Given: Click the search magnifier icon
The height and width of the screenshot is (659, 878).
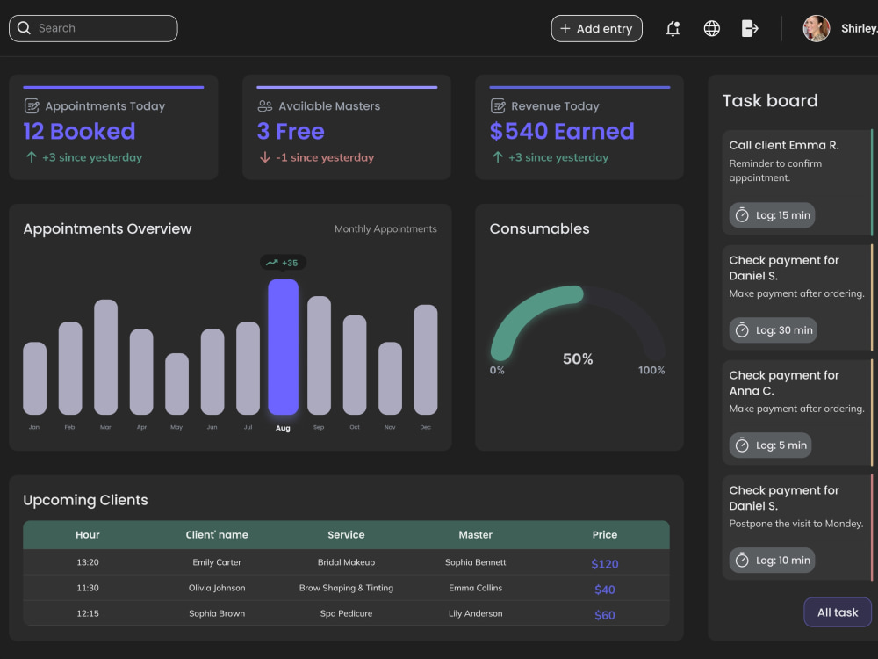Looking at the screenshot, I should coord(24,28).
